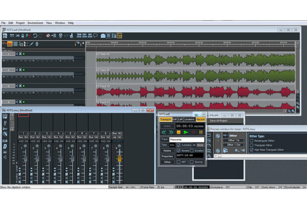This screenshot has height=208, width=307.
Task: Enable the MRT checkbox
Action: (179, 162)
